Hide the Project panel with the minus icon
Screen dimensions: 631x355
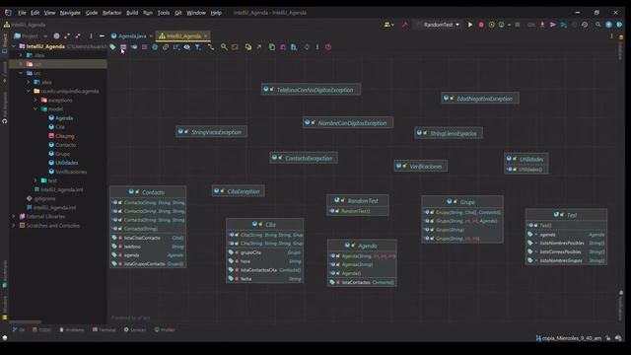[x=102, y=35]
